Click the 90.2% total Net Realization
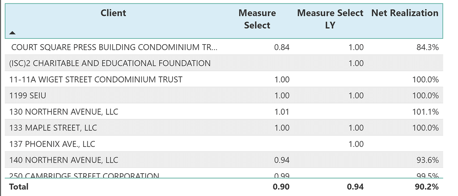This screenshot has height=196, width=458. (426, 187)
